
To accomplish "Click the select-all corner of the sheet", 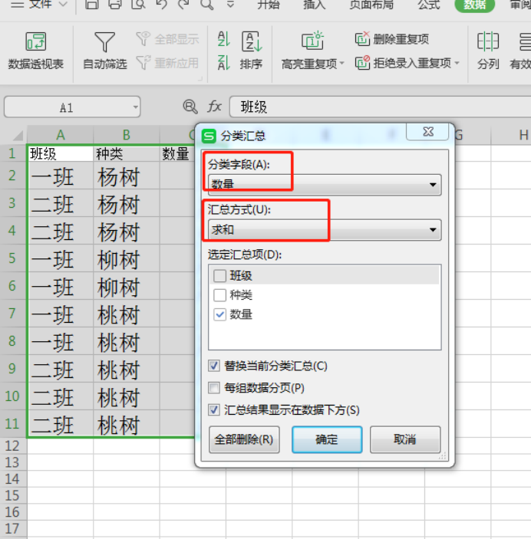I will 18,136.
